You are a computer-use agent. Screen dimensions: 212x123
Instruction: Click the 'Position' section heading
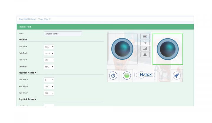click(23, 40)
